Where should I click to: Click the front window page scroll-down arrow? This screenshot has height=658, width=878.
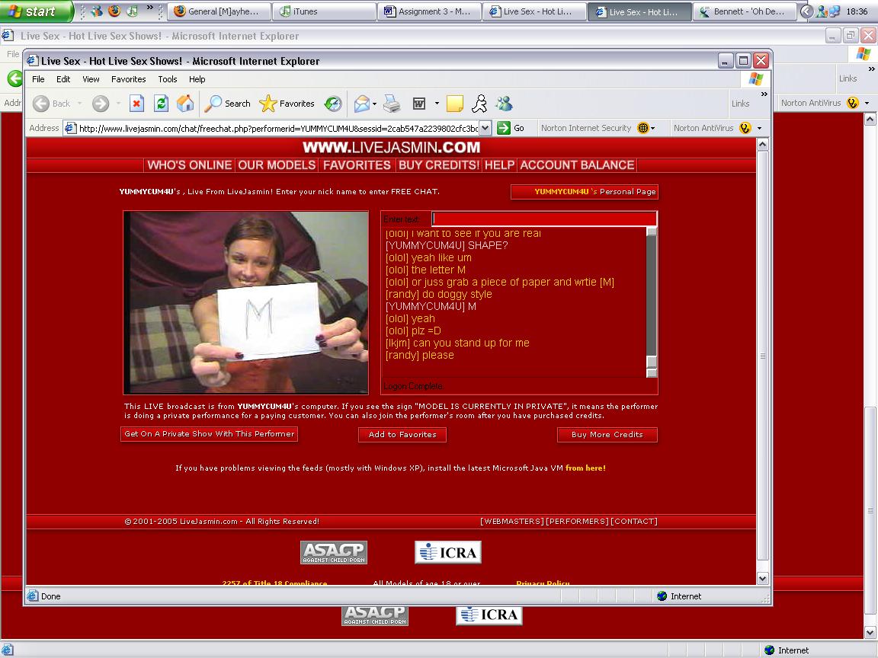point(763,579)
